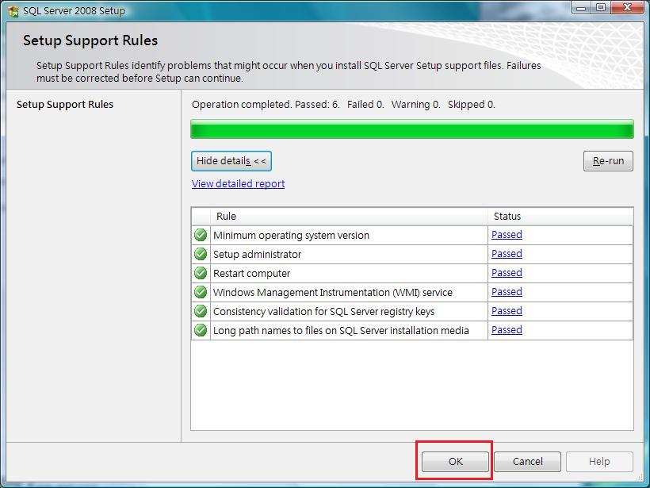Open Passed status for Restart computer
This screenshot has height=488, width=650.
pos(507,273)
